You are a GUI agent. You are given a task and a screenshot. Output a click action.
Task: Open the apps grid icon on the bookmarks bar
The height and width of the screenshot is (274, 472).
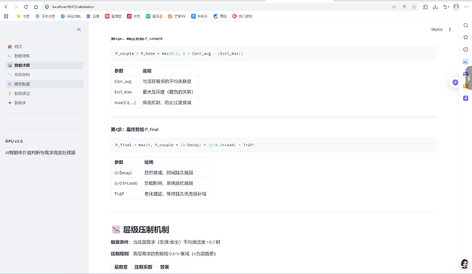tap(6, 16)
